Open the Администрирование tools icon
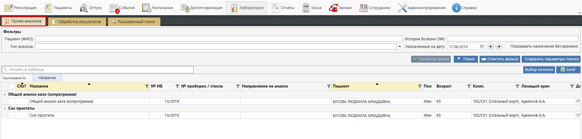Image resolution: width=582 pixels, height=139 pixels. [402, 8]
